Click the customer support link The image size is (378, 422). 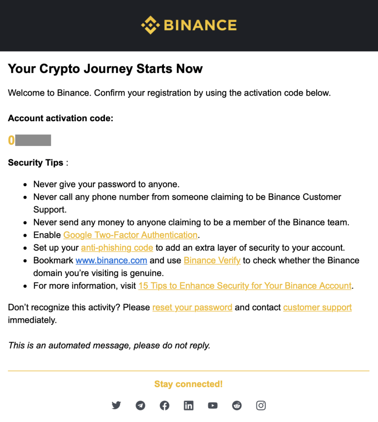pyautogui.click(x=317, y=307)
